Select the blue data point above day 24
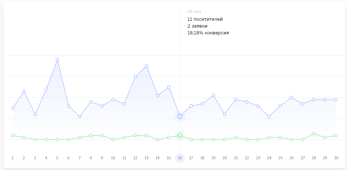347x170 pixels. click(x=269, y=116)
